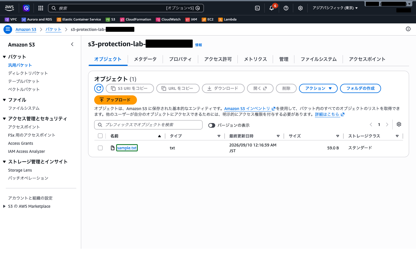
Task: Switch to the メトリクス tab
Action: click(x=255, y=59)
